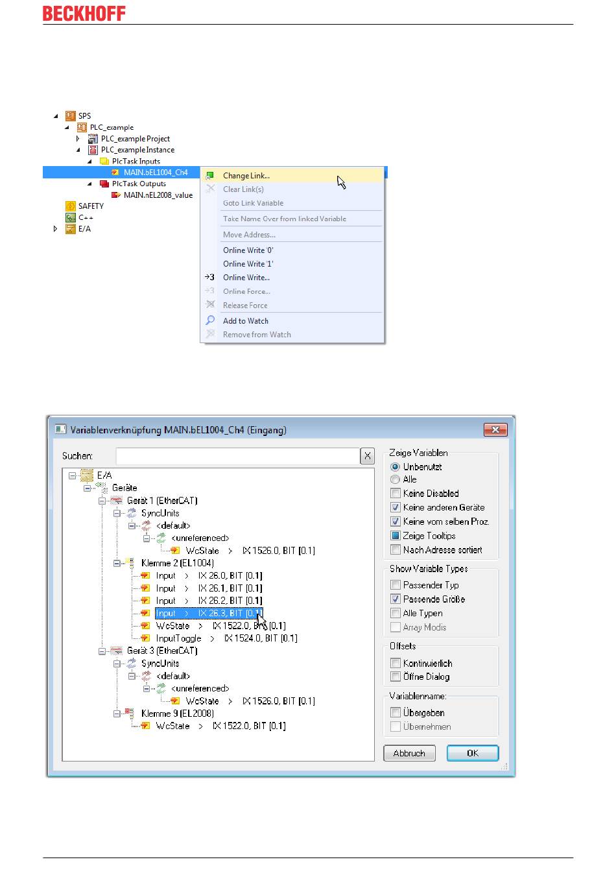Viewport: 616px width, 888px height.
Task: Select the Unbenutzt radio button
Action: 395,467
